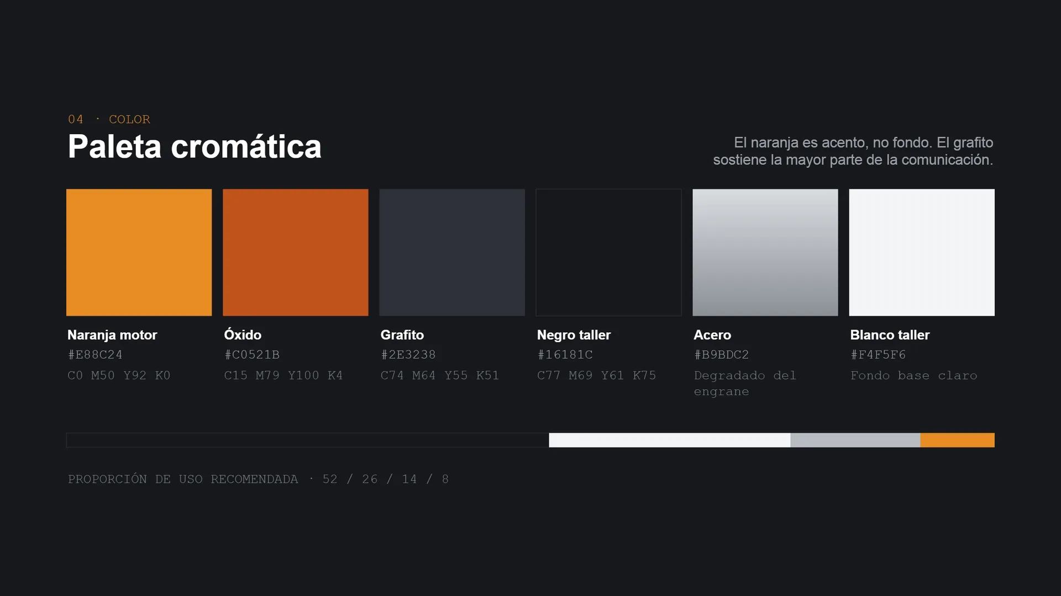Click the 04 · COLOR section label

pyautogui.click(x=109, y=119)
